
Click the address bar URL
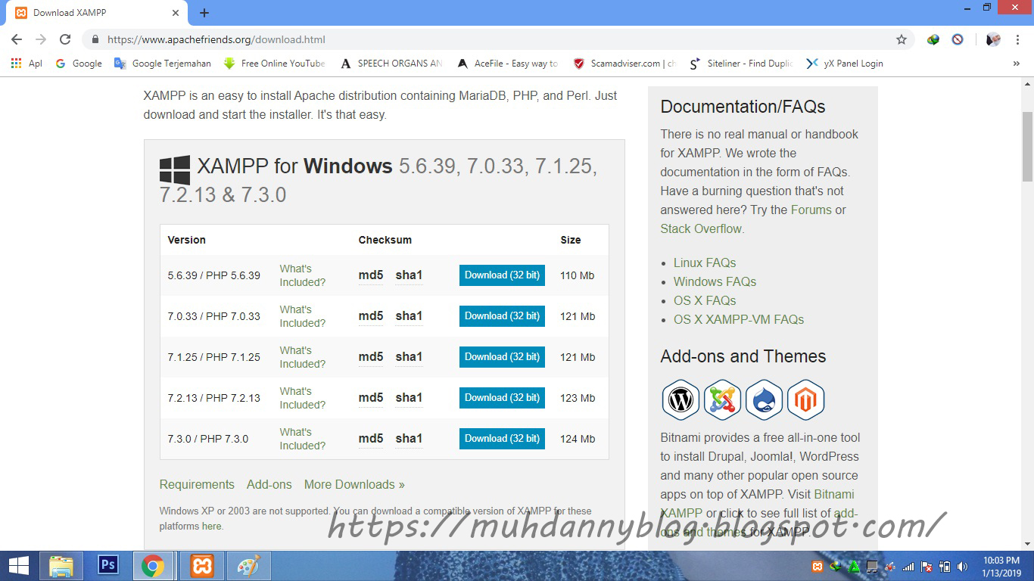pyautogui.click(x=216, y=39)
